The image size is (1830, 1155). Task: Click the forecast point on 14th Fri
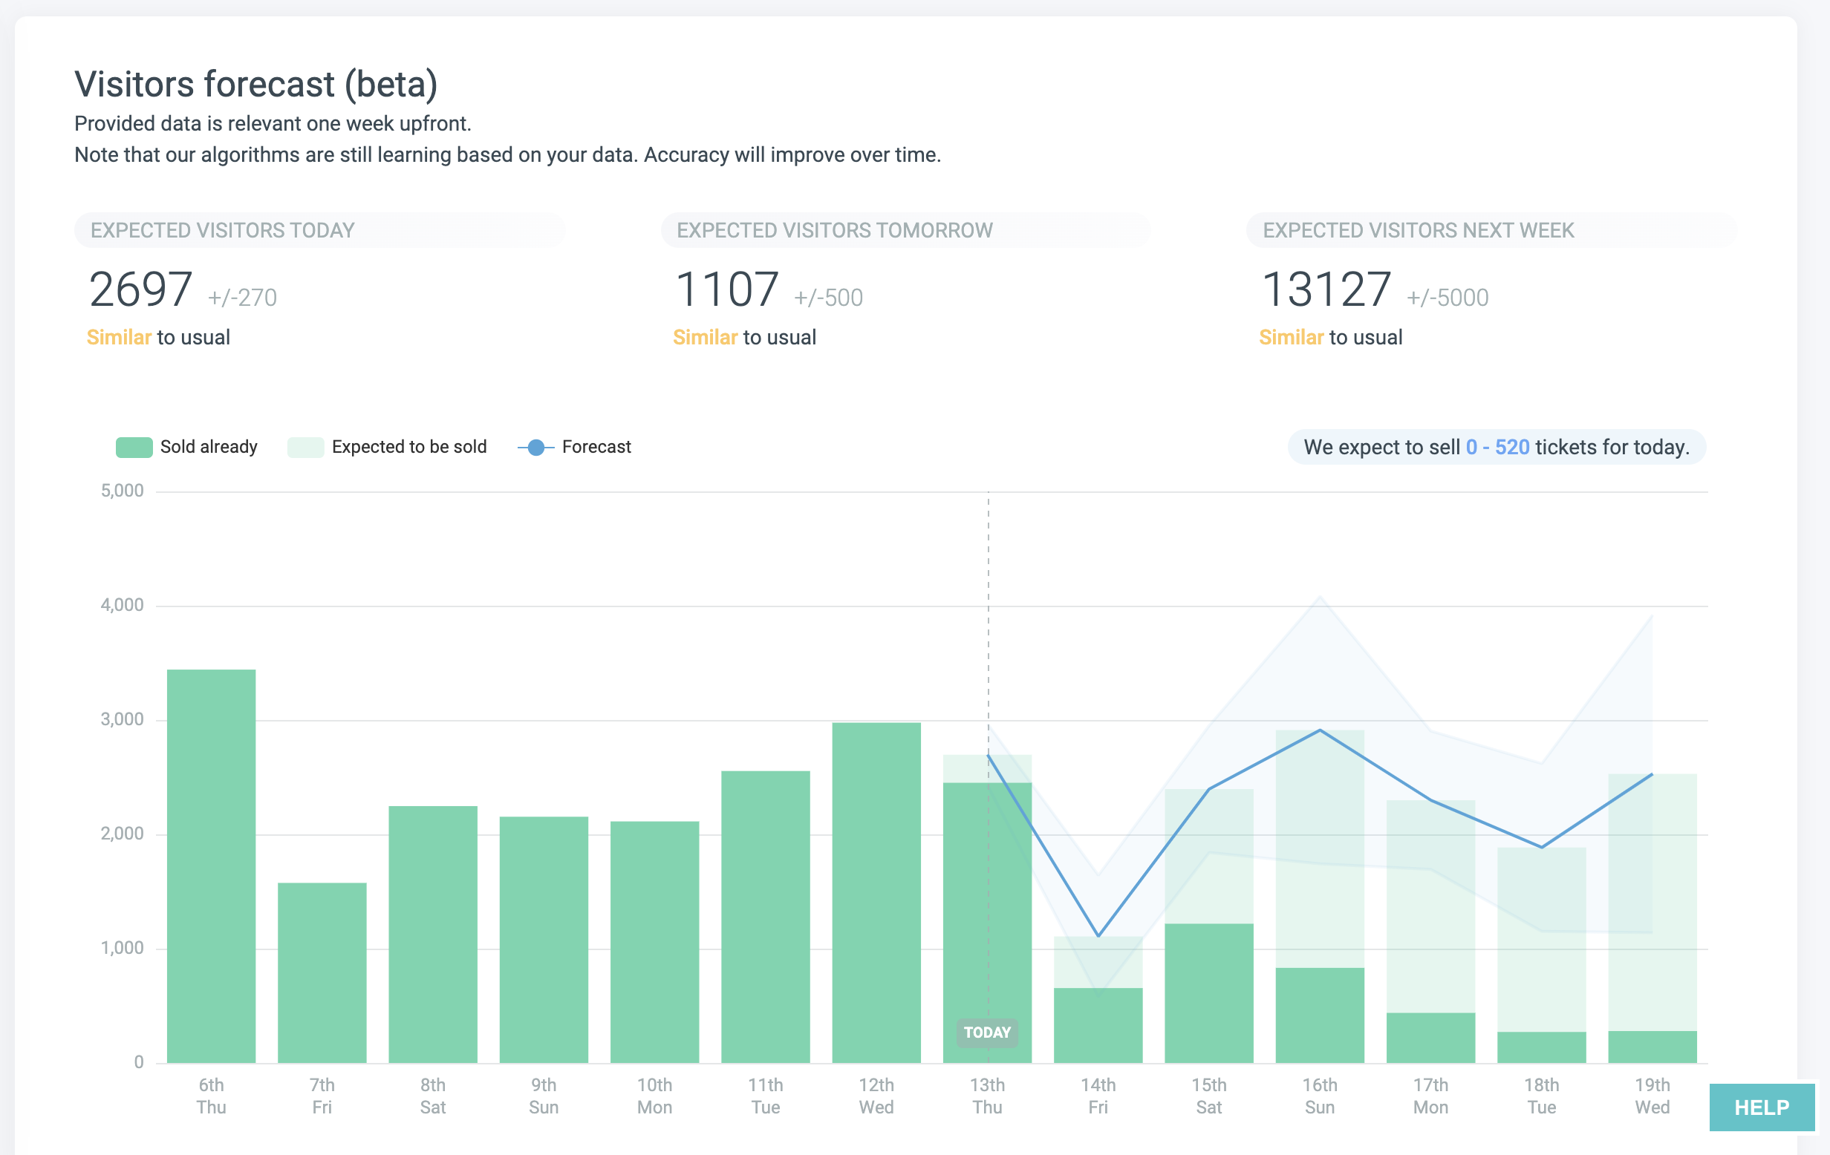click(1098, 935)
